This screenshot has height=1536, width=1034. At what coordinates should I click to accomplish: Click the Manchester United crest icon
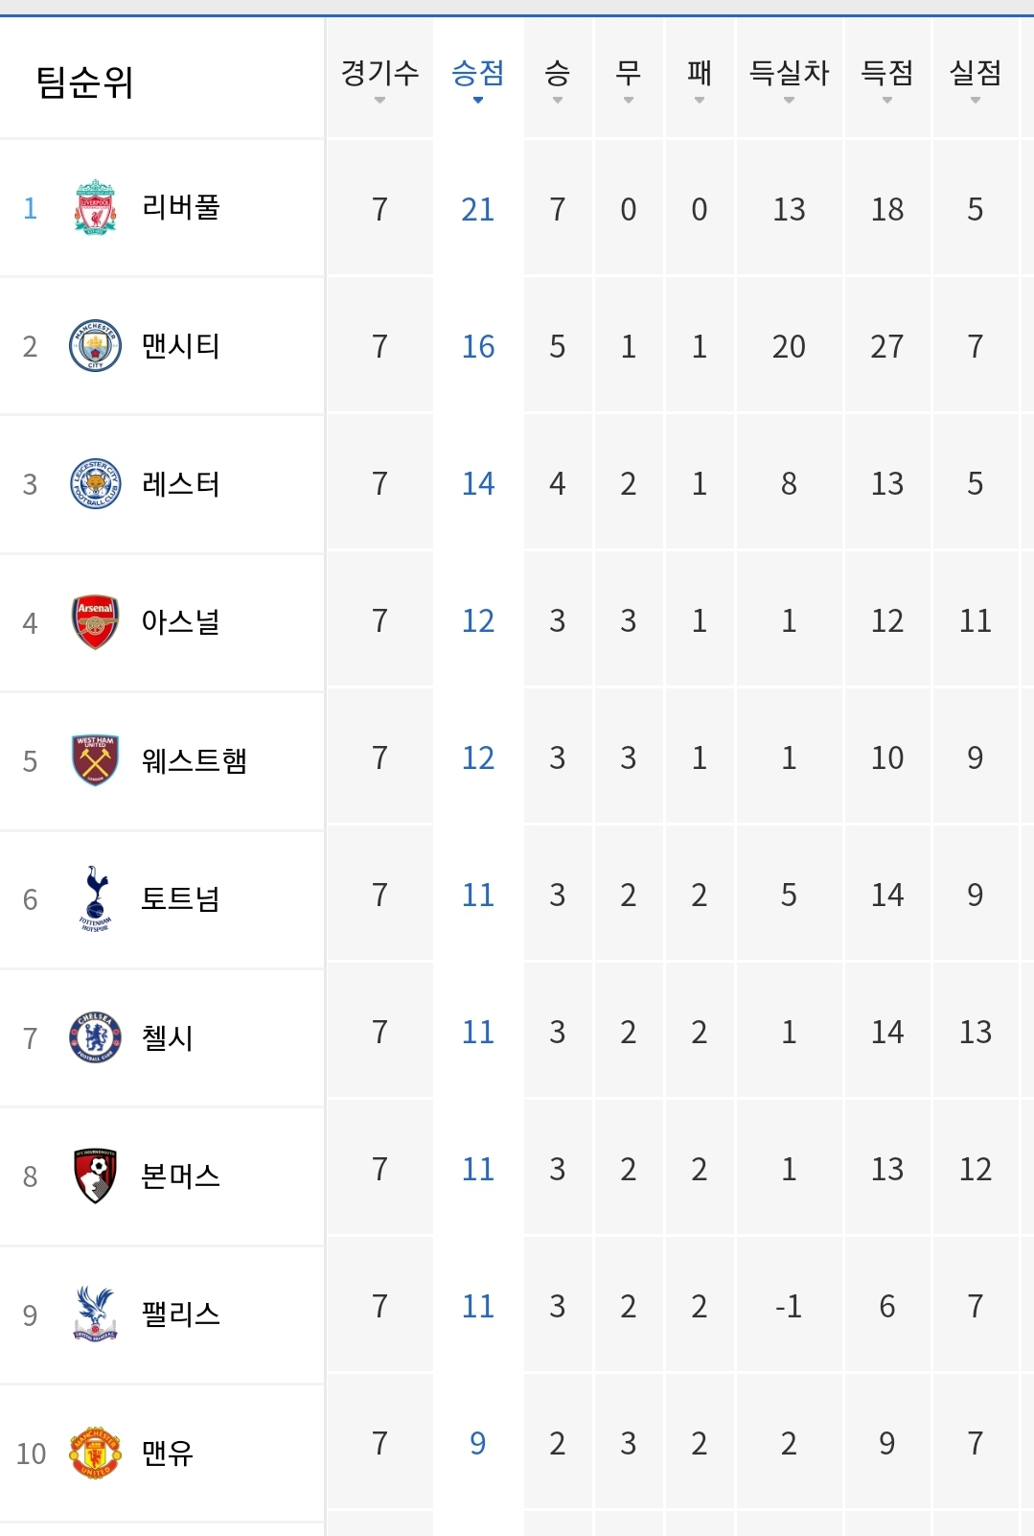95,1453
